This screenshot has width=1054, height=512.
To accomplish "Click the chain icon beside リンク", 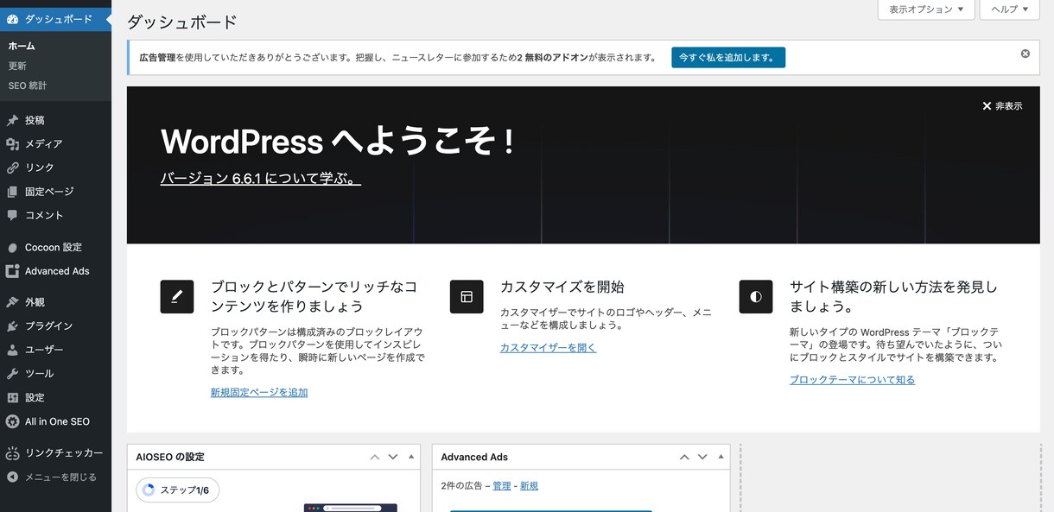I will click(x=12, y=168).
